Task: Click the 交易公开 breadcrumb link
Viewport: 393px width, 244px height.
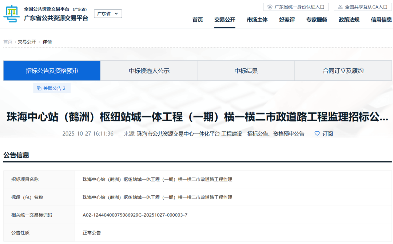Action: 27,42
